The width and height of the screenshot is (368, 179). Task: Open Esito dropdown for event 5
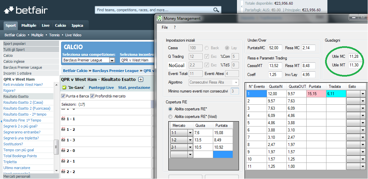point(363,123)
